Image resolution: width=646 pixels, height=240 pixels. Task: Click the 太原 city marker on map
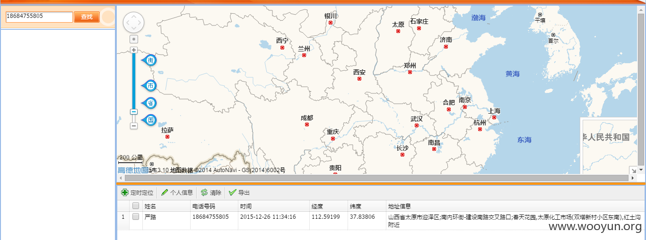pos(398,31)
